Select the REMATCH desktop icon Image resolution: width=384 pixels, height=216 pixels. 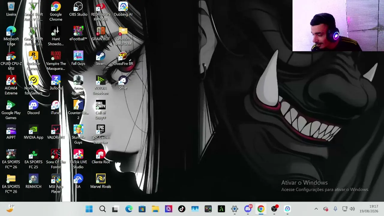[33, 181]
